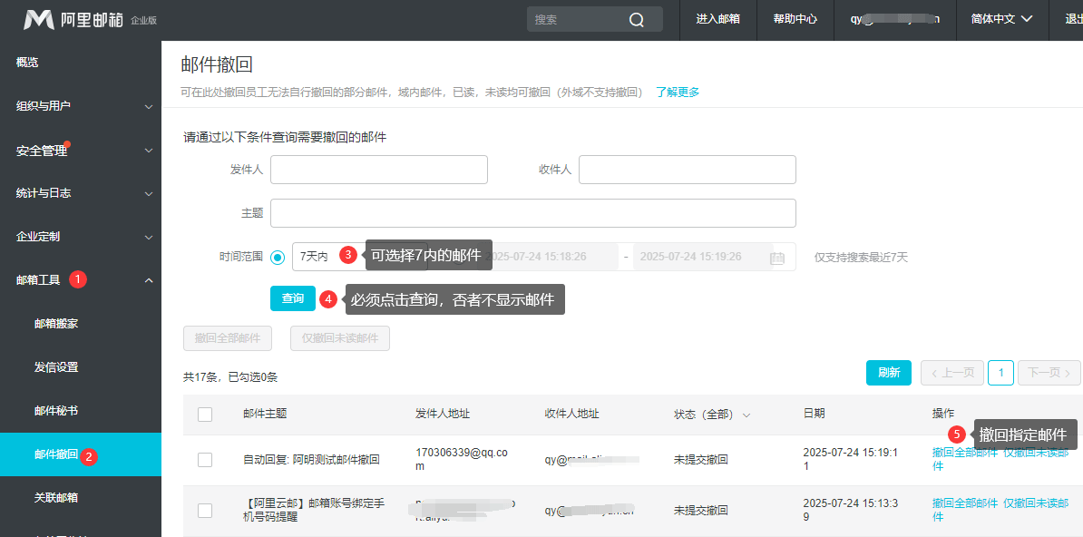Check the checkbox for 阿里云邮 email row
The image size is (1083, 537).
pyautogui.click(x=205, y=510)
